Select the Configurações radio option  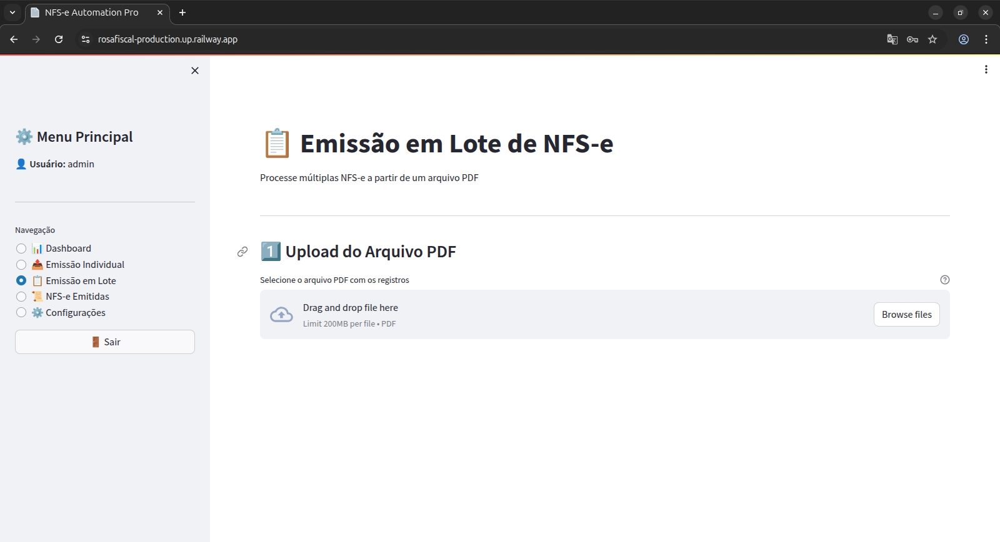click(21, 313)
